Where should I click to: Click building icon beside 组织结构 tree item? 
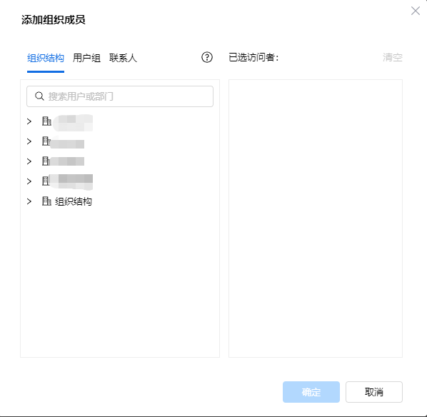(46, 201)
